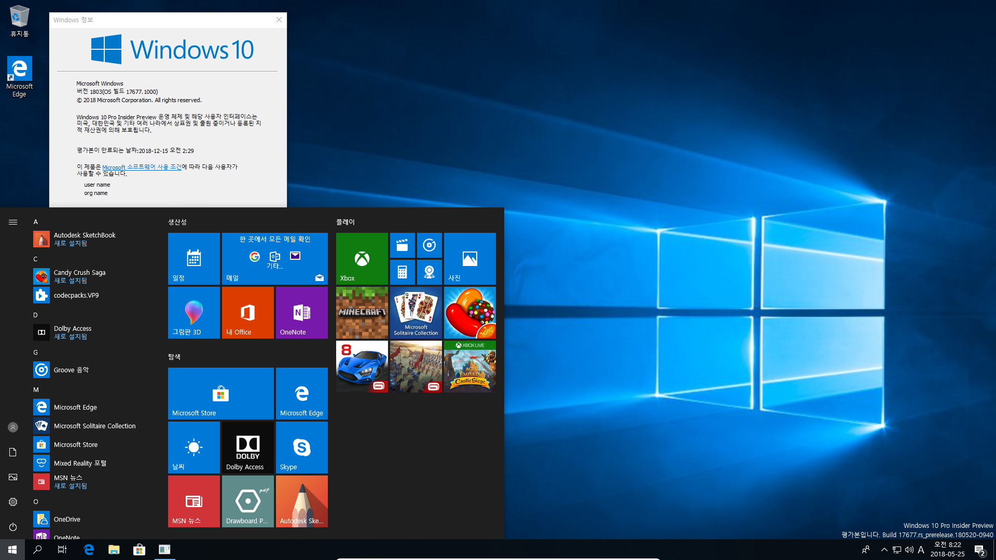Open the OneNote tile
The height and width of the screenshot is (560, 996).
point(302,312)
